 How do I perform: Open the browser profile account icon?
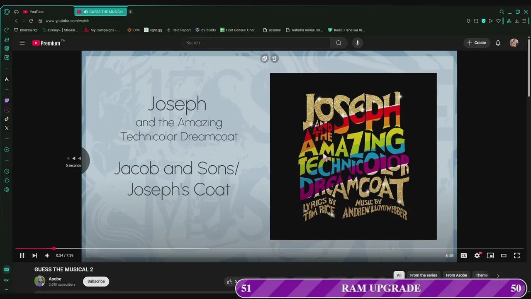tap(509, 21)
